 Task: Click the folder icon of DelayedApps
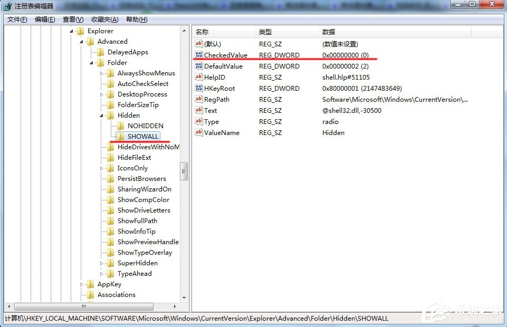(100, 52)
